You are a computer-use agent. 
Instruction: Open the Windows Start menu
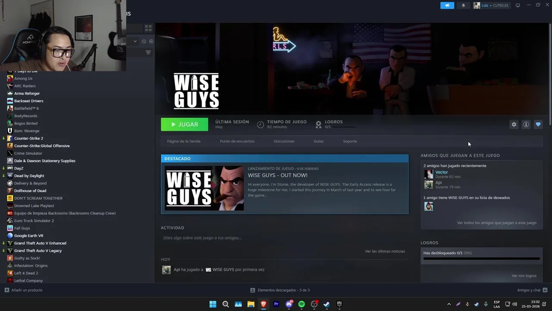[x=213, y=304]
